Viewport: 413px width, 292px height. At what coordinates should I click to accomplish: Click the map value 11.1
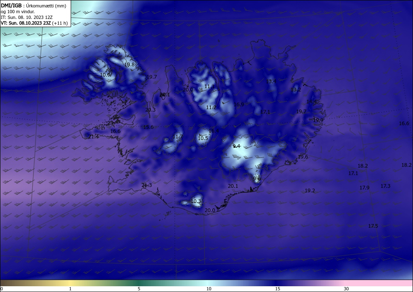click(x=210, y=86)
